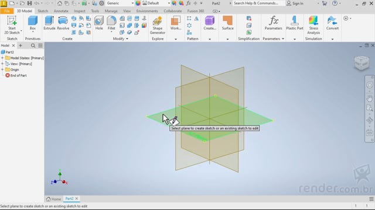The image size is (375, 210).
Task: Click the Start 2D Sketch tool
Action: 12,25
